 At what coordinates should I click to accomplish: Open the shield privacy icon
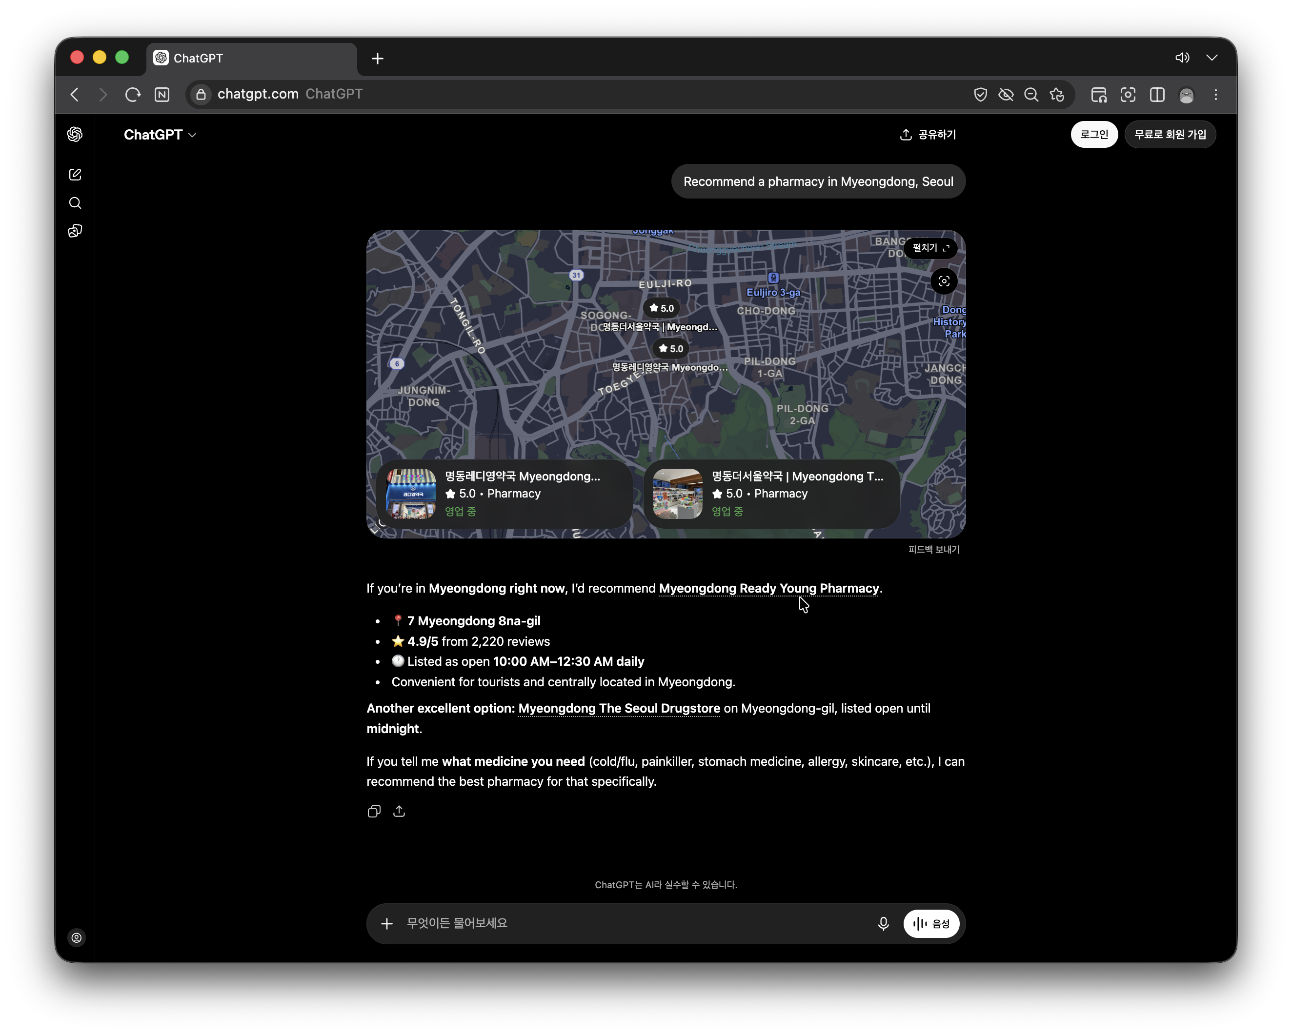(980, 95)
